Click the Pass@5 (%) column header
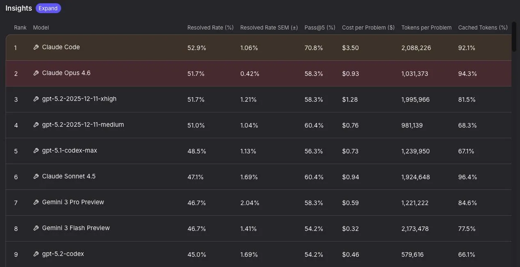Image resolution: width=520 pixels, height=267 pixels. click(320, 27)
